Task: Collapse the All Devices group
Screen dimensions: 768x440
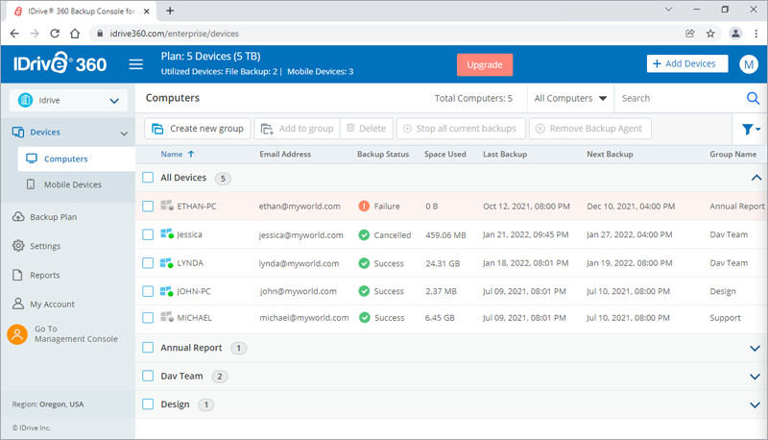Action: (x=756, y=178)
